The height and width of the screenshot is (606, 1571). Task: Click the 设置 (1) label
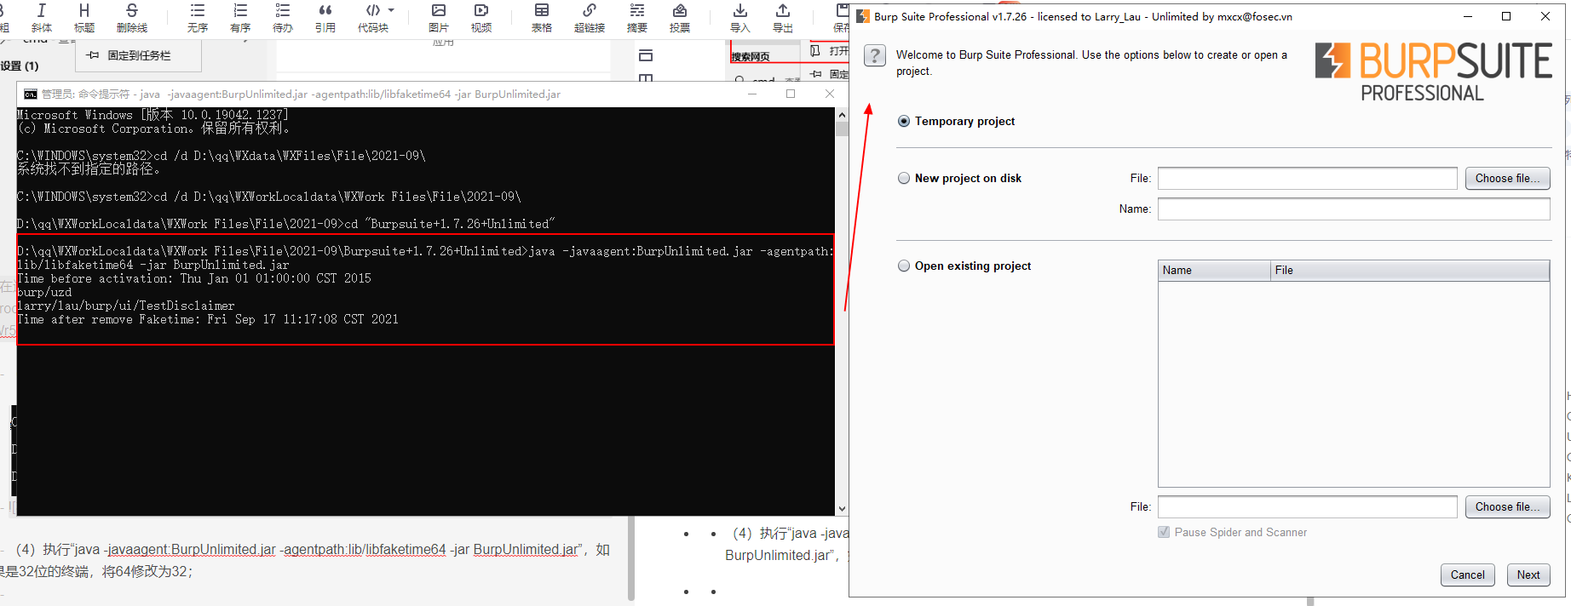pyautogui.click(x=19, y=66)
